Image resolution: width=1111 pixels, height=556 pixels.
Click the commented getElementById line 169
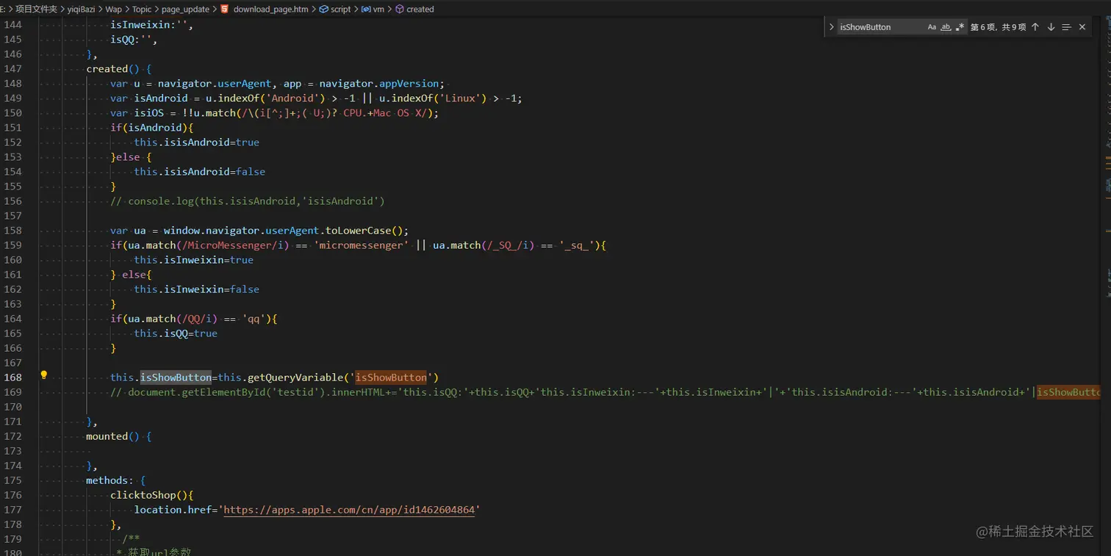[605, 392]
